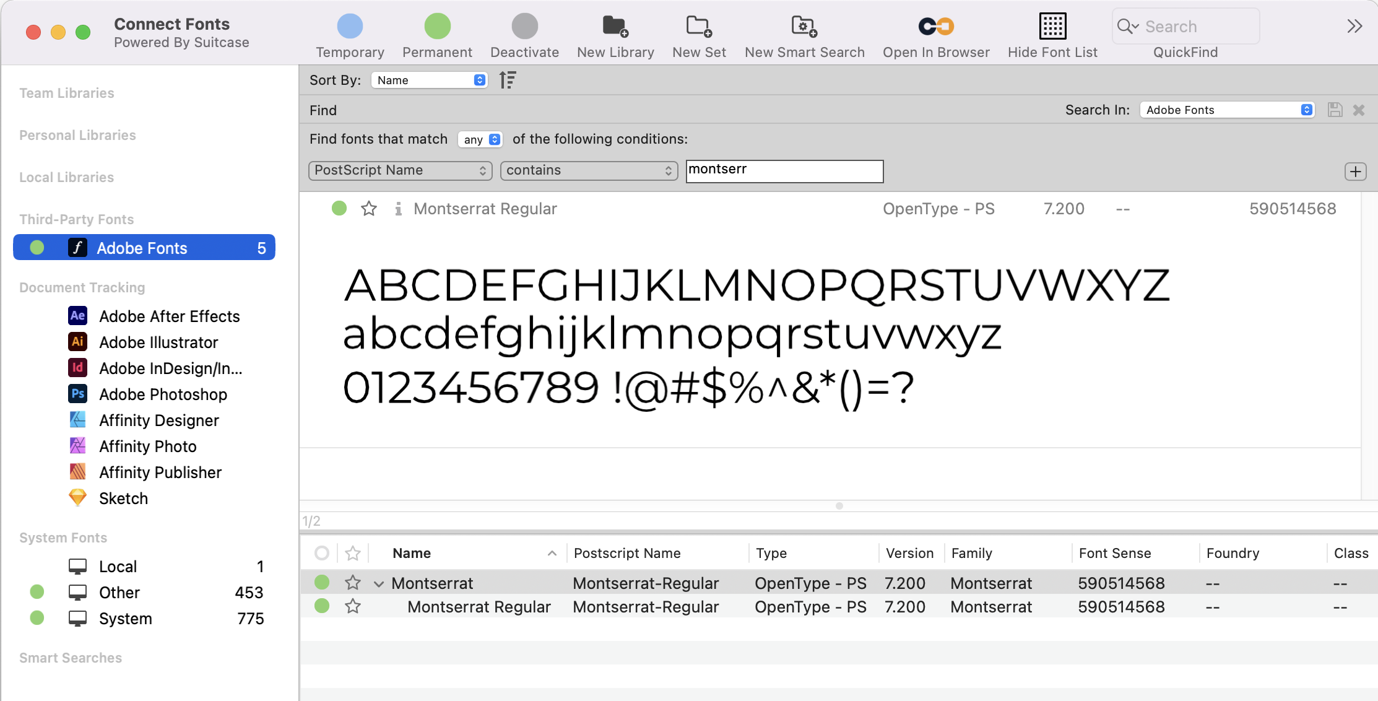Toggle star rating for Montserrat family
Screen dimensions: 1378x701
(x=352, y=582)
